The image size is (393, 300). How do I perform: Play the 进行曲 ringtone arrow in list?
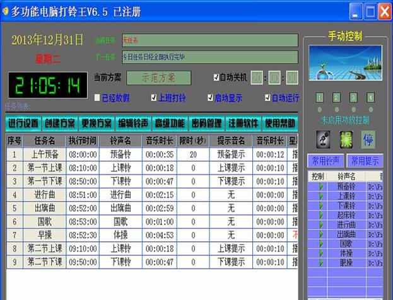pos(321,224)
